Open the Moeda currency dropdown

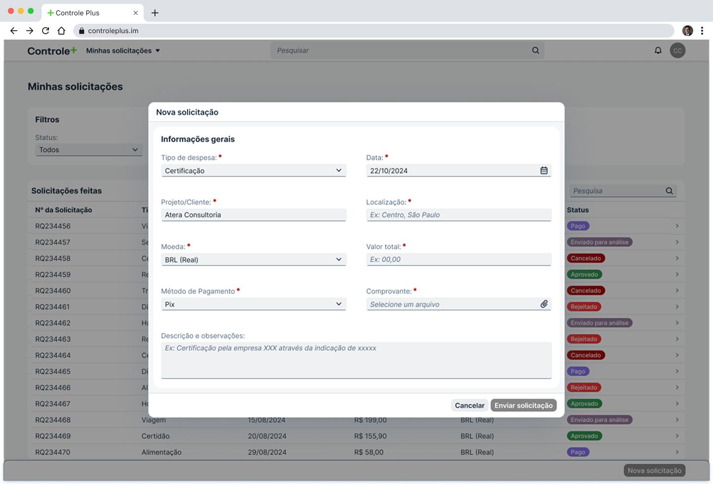(253, 260)
